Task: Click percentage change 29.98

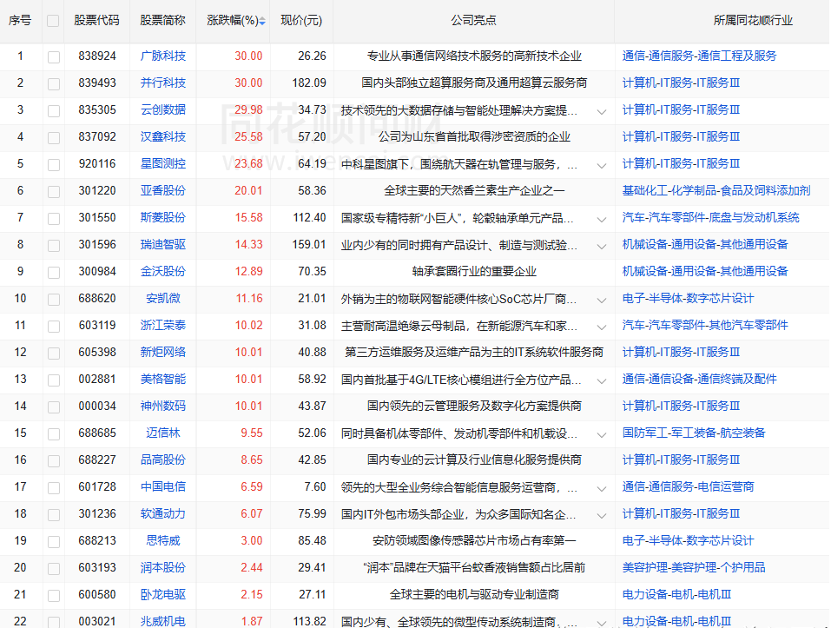Action: (x=248, y=109)
